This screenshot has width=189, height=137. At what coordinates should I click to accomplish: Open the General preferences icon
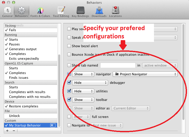click(x=7, y=12)
